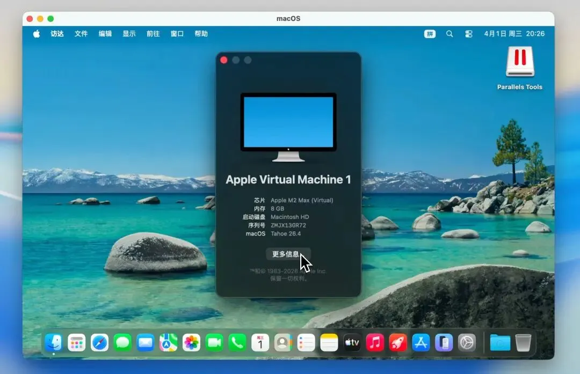
Task: Click the 8 GB memory value
Action: point(278,208)
